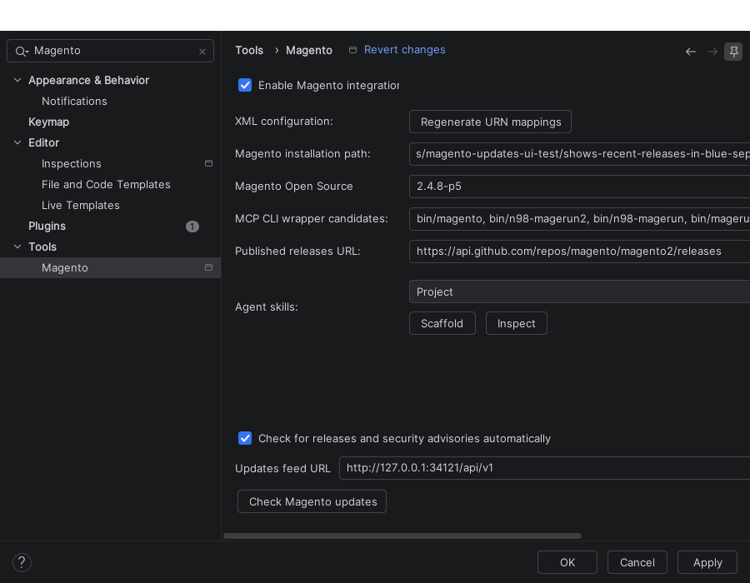Click Cancel to discard settings
Viewport: 750px width, 583px height.
point(637,562)
